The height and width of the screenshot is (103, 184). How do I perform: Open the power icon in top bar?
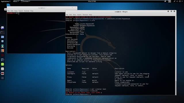point(180,1)
